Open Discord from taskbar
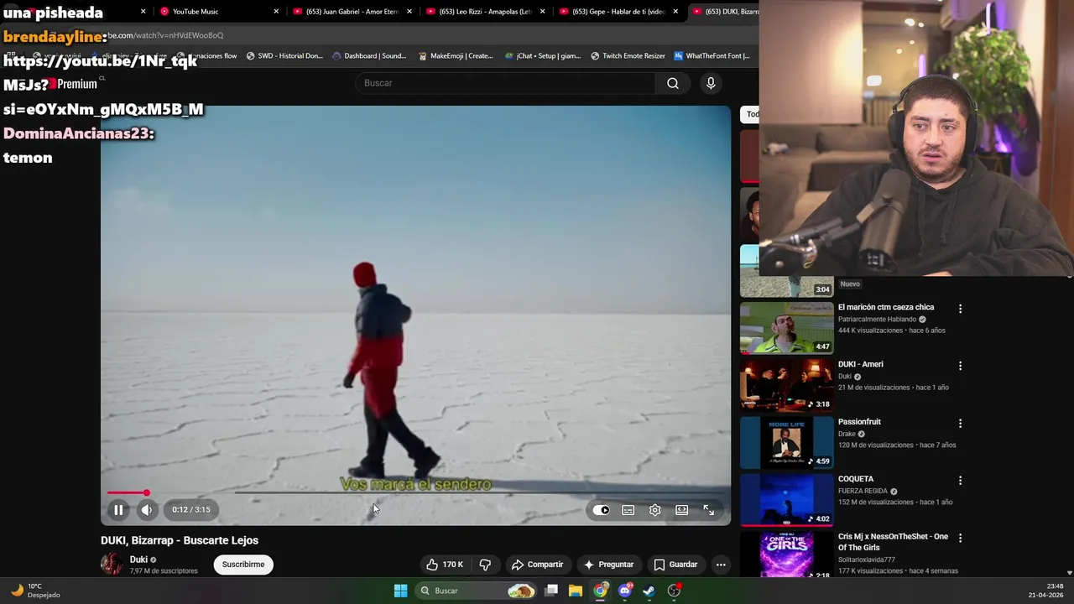Image resolution: width=1074 pixels, height=604 pixels. pos(624,591)
